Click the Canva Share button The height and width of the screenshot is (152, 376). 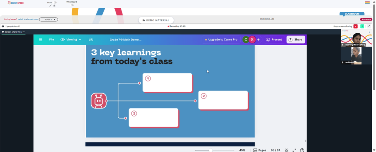(296, 40)
